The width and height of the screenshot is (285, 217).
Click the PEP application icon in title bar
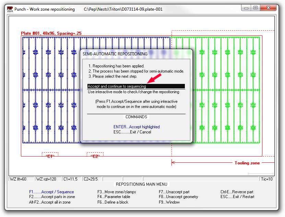pyautogui.click(x=10, y=9)
